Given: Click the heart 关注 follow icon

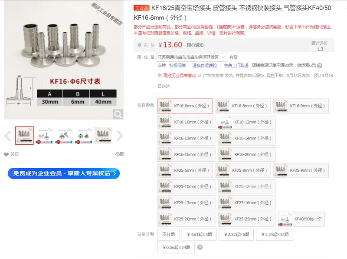Looking at the screenshot, I should 6,154.
